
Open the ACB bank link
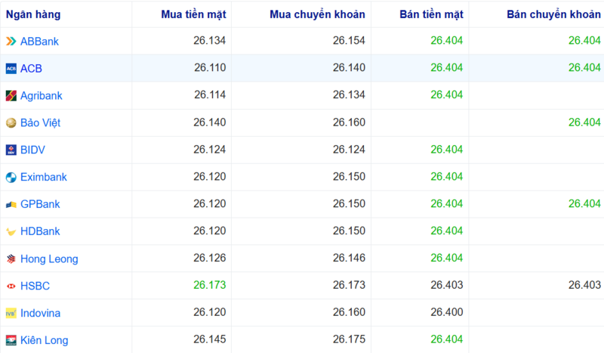tap(31, 68)
